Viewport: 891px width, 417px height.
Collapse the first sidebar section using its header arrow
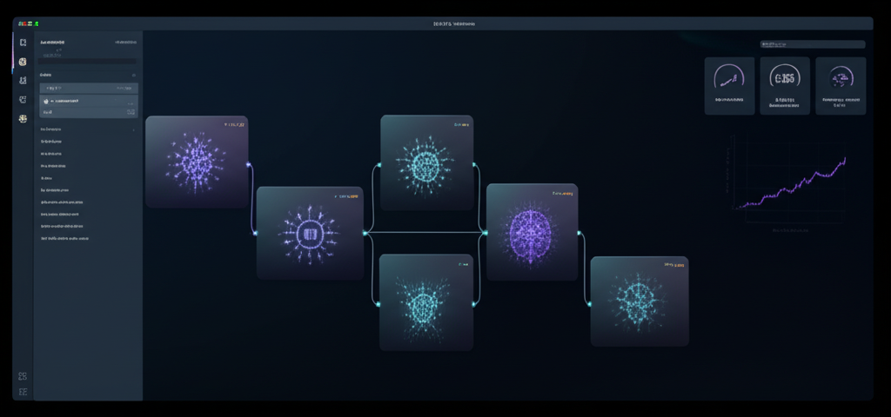[134, 75]
